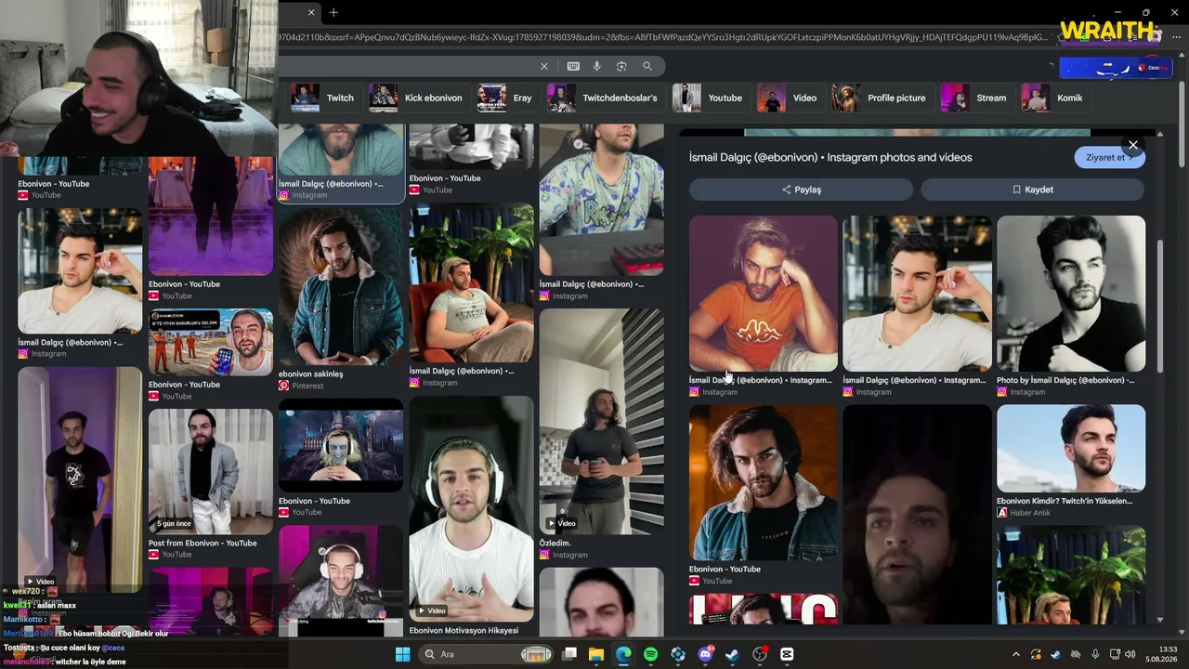Open the orange Kappa shirt related image
Image resolution: width=1189 pixels, height=669 pixels.
pos(764,294)
